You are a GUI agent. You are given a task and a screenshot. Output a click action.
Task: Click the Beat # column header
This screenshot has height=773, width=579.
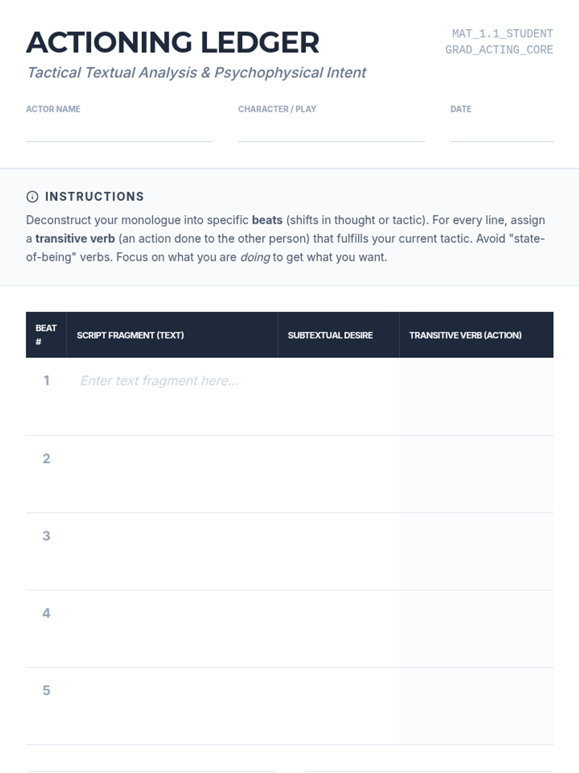coord(46,335)
